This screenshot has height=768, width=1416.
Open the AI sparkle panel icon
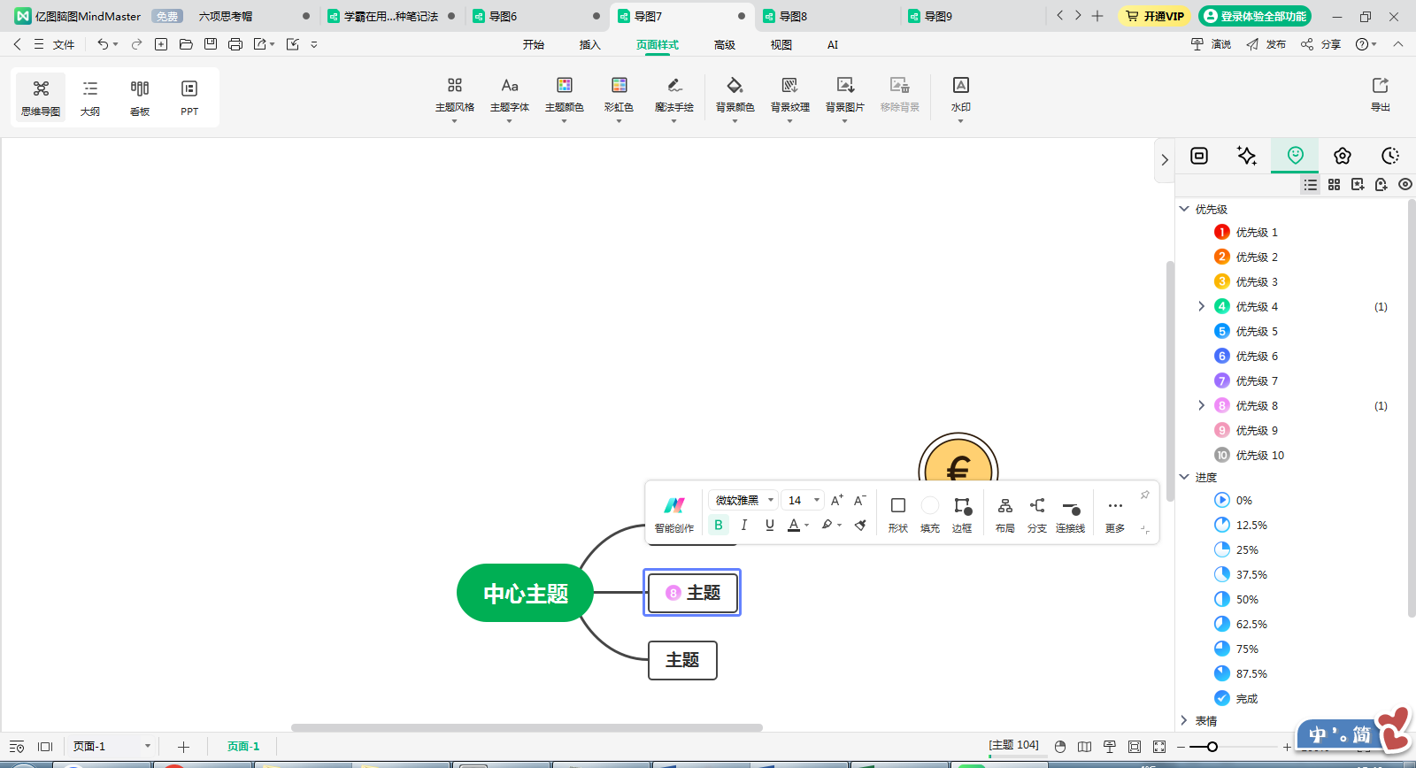click(x=1246, y=156)
